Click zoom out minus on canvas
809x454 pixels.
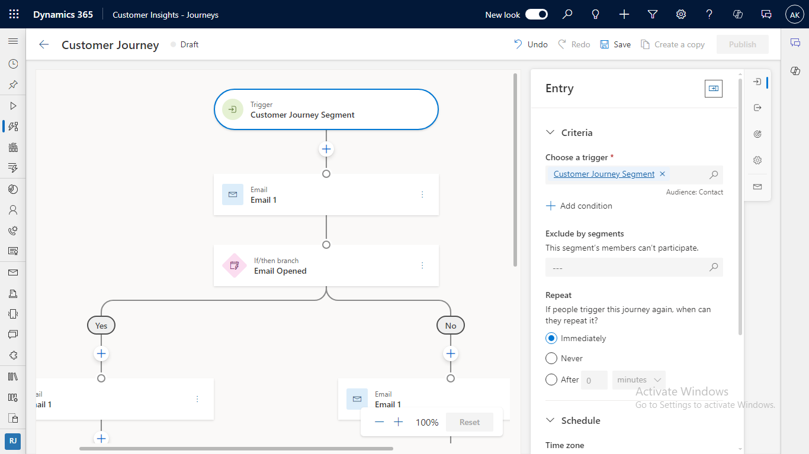(x=380, y=422)
